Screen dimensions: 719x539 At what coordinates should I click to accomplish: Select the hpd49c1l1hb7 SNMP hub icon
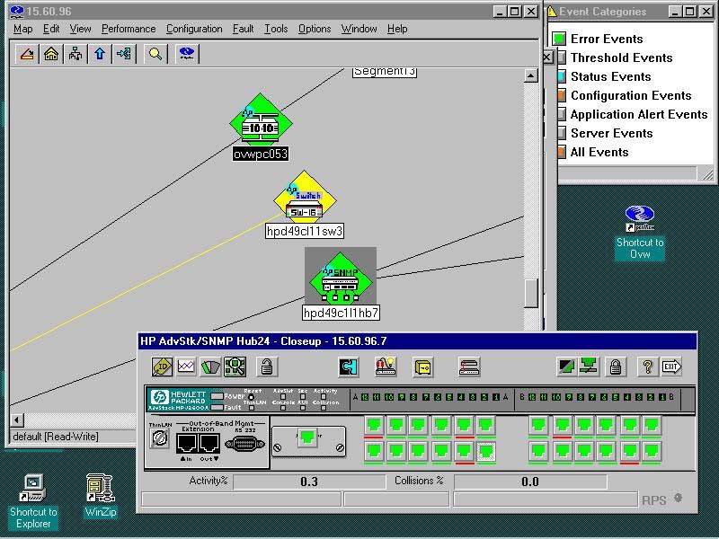tap(341, 277)
